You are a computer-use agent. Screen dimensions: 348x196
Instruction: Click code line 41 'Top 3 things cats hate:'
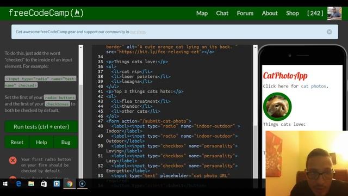(145, 91)
